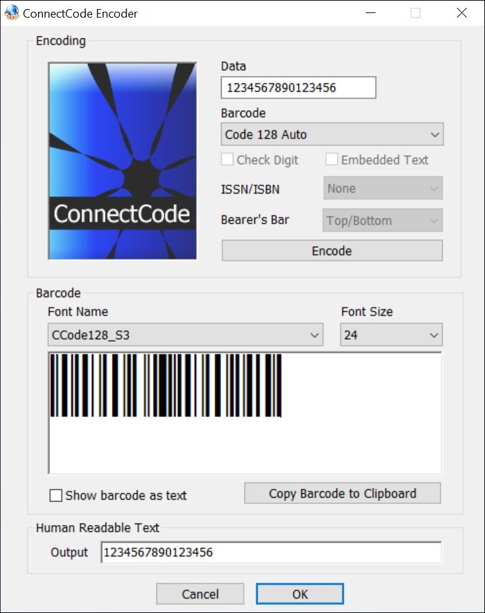Click the Font Size label
The width and height of the screenshot is (485, 613).
click(367, 312)
